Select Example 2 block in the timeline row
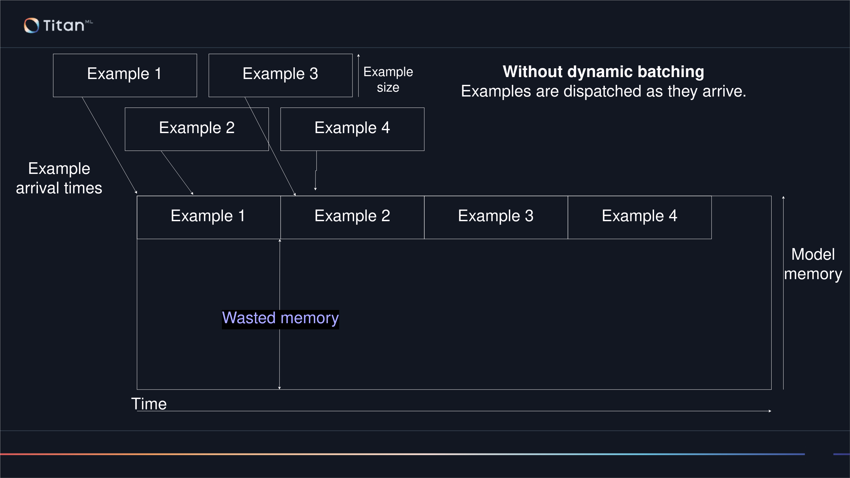850x478 pixels. [352, 217]
